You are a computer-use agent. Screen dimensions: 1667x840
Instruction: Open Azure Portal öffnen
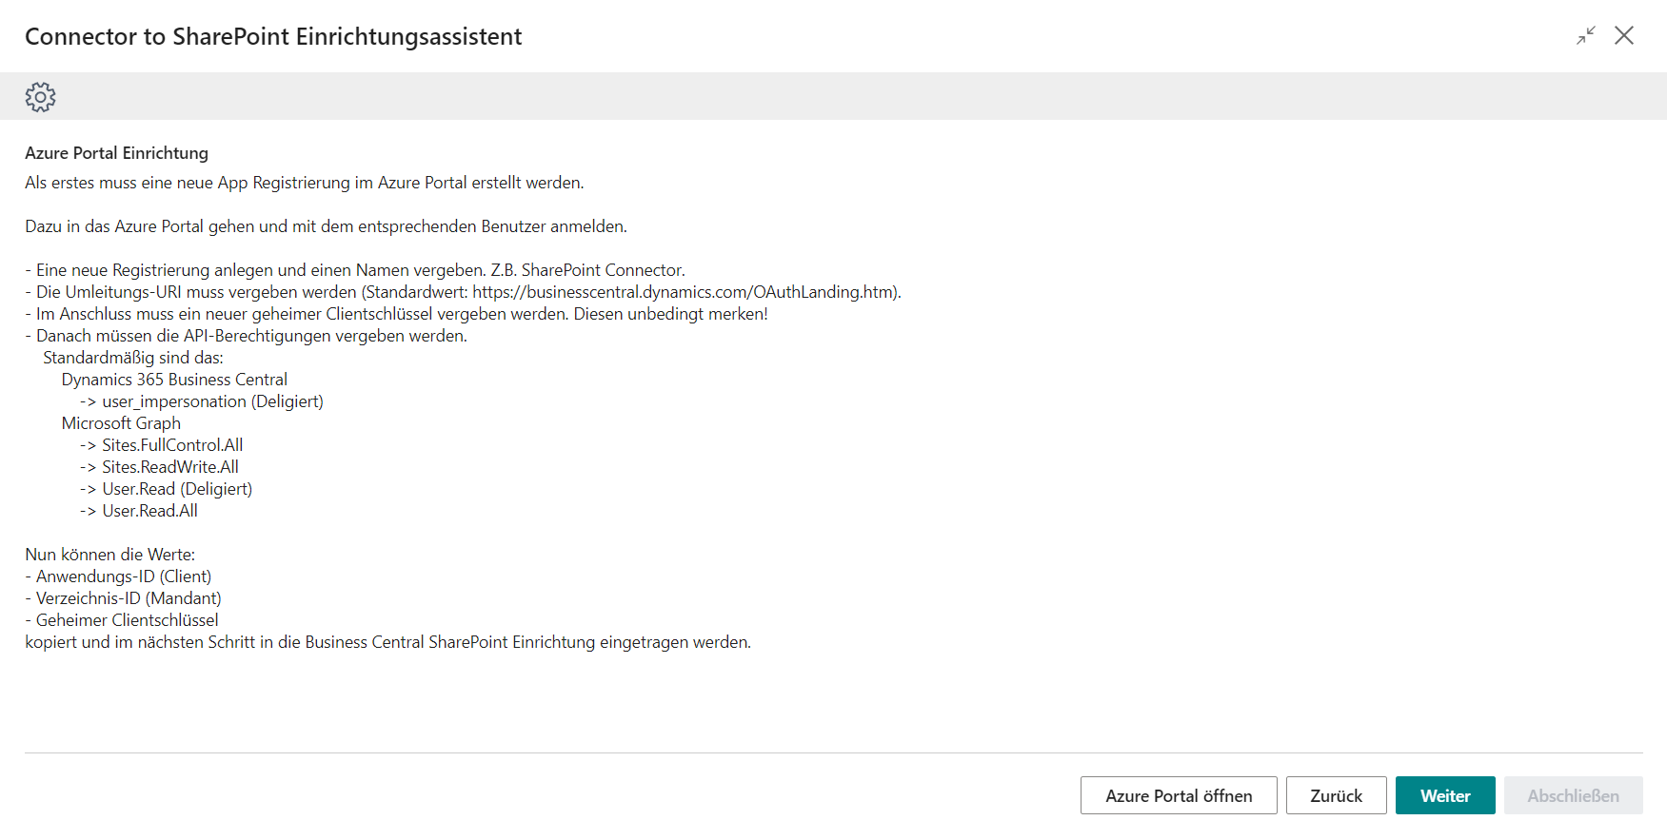tap(1178, 795)
